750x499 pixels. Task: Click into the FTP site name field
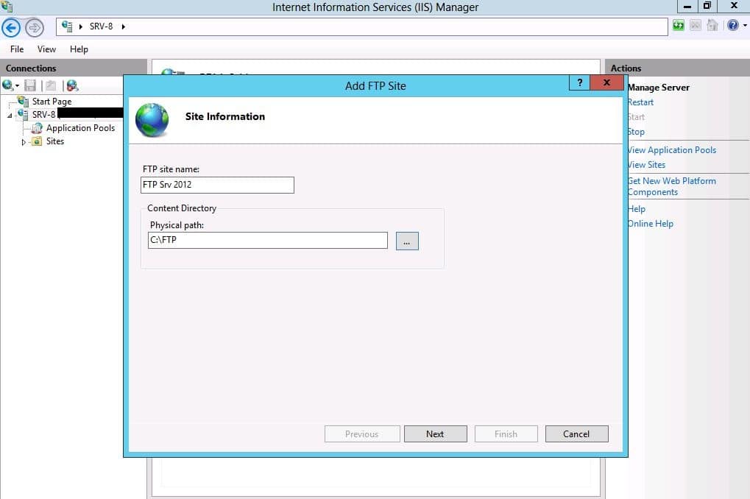[x=217, y=185]
